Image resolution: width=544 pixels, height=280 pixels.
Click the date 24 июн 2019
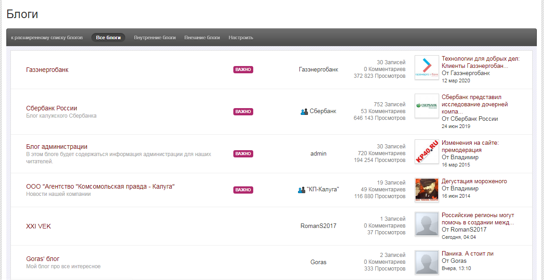coord(457,126)
